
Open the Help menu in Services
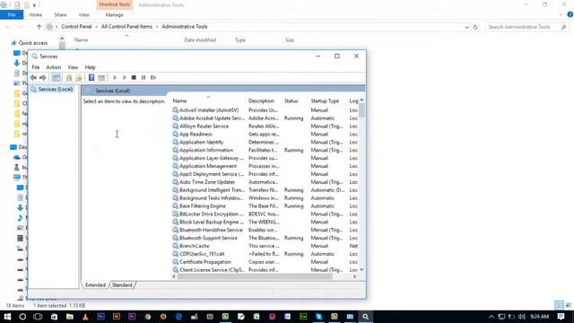pyautogui.click(x=90, y=67)
